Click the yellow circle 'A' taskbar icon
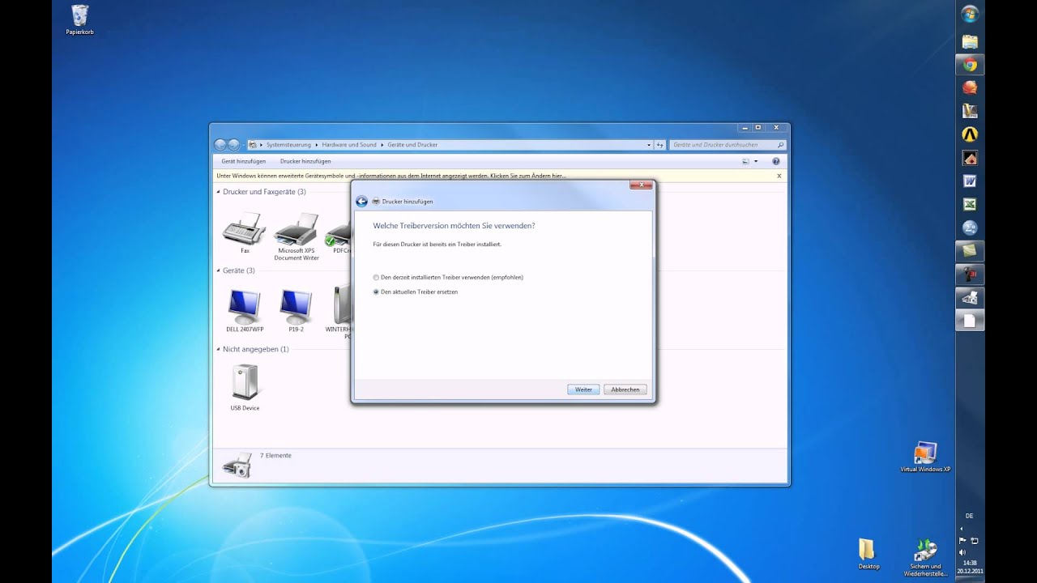The image size is (1037, 583). (x=970, y=134)
